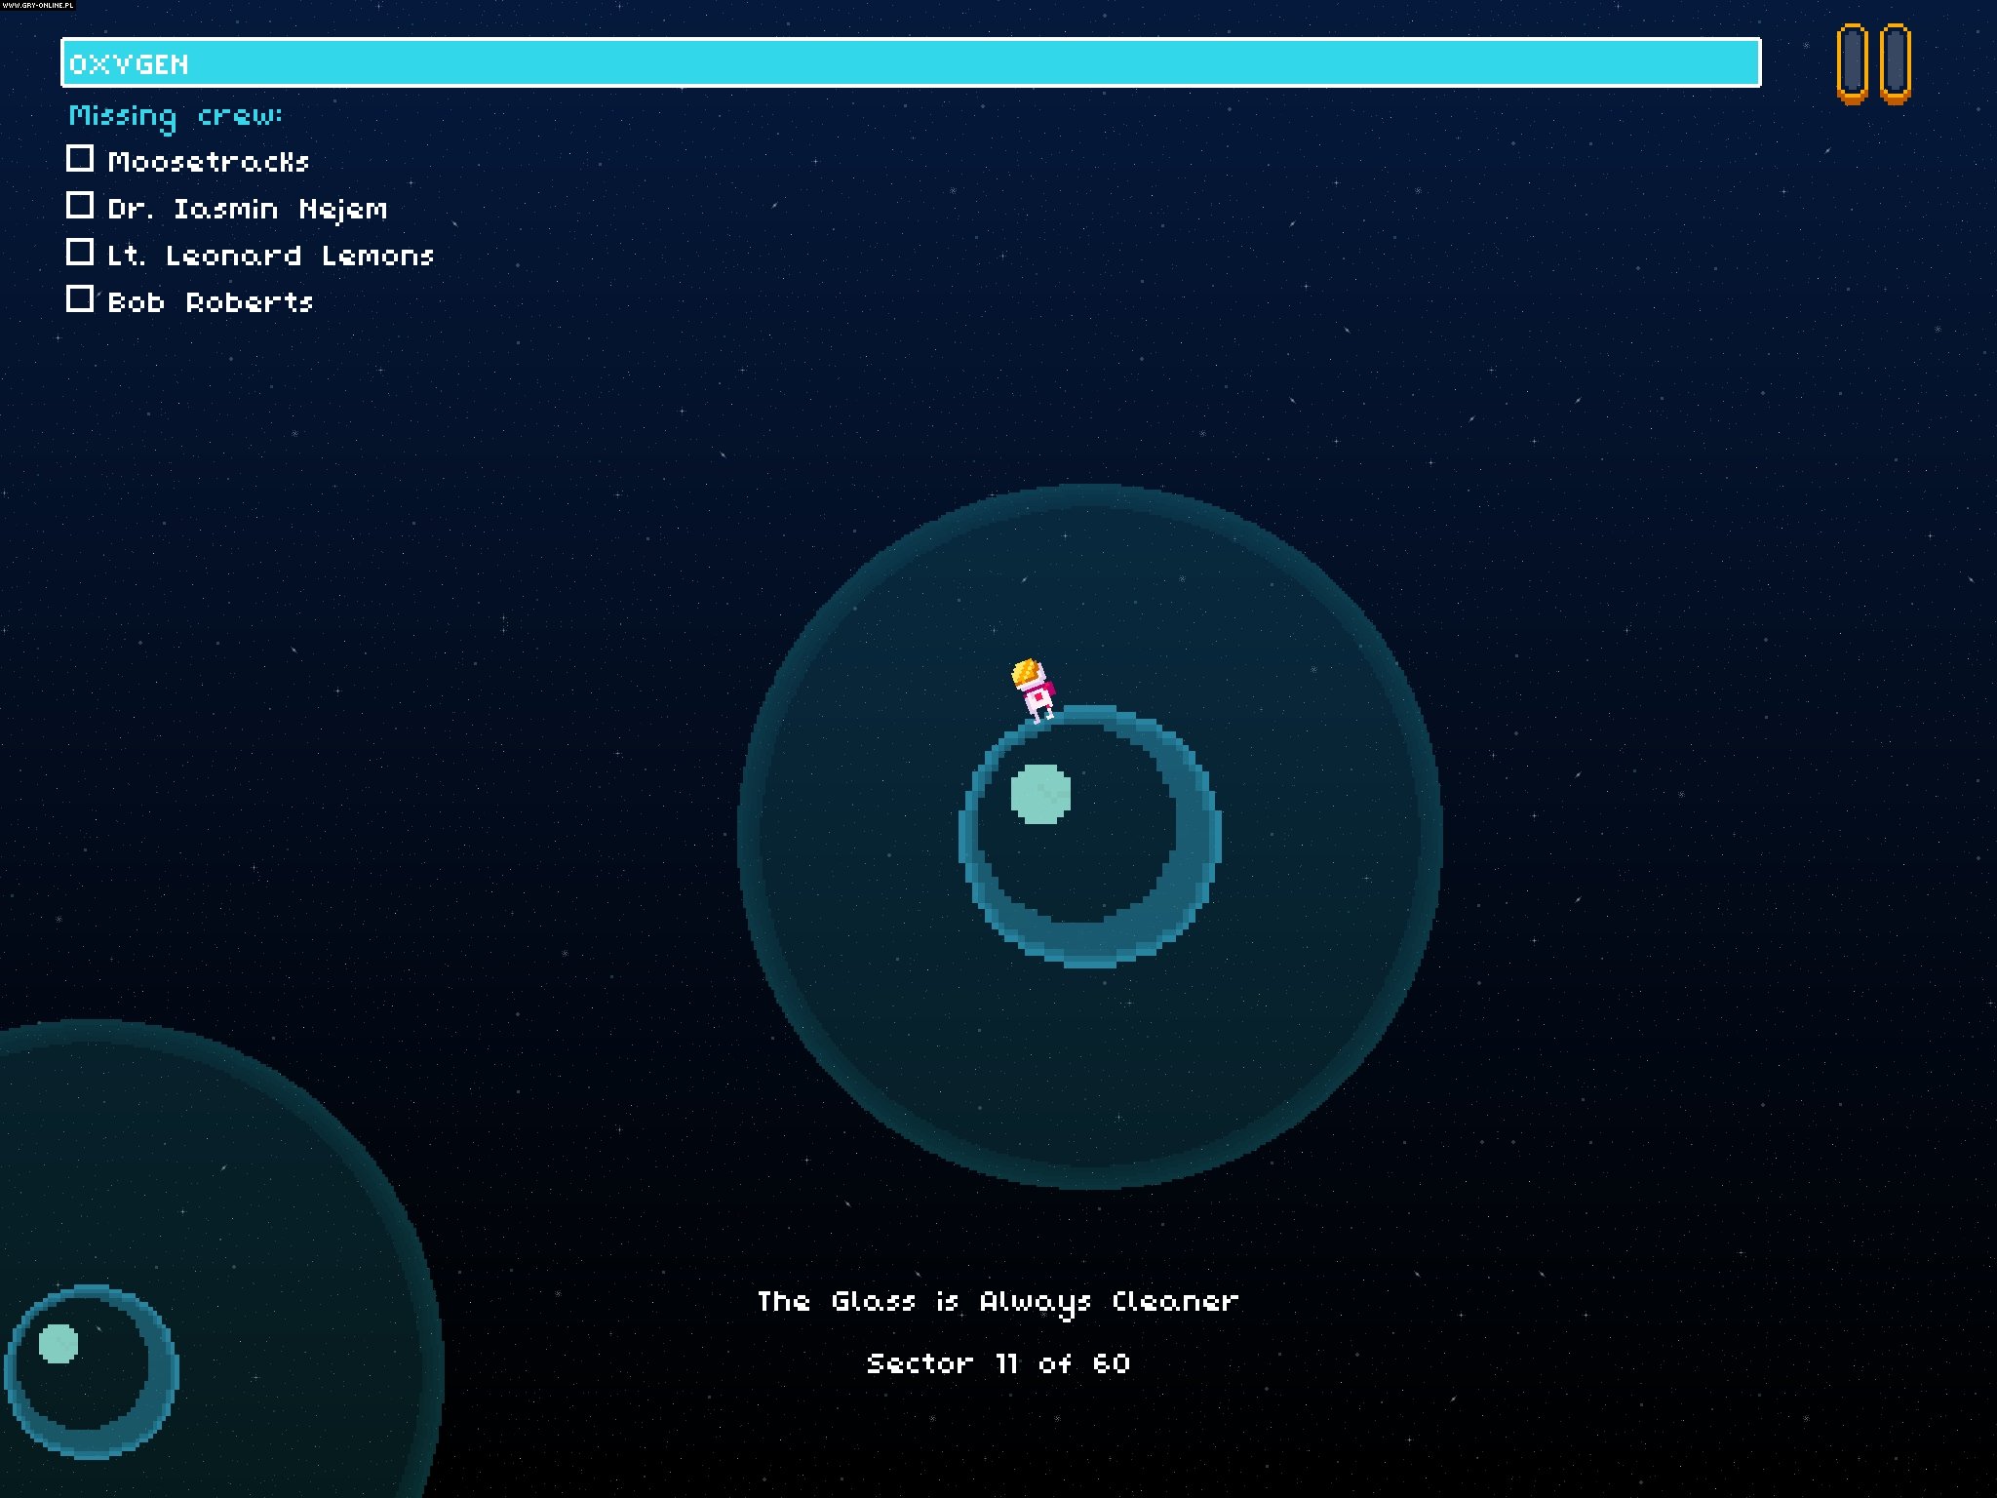The height and width of the screenshot is (1498, 1997).
Task: Mark the Bob Roberts checkbox
Action: (x=80, y=298)
